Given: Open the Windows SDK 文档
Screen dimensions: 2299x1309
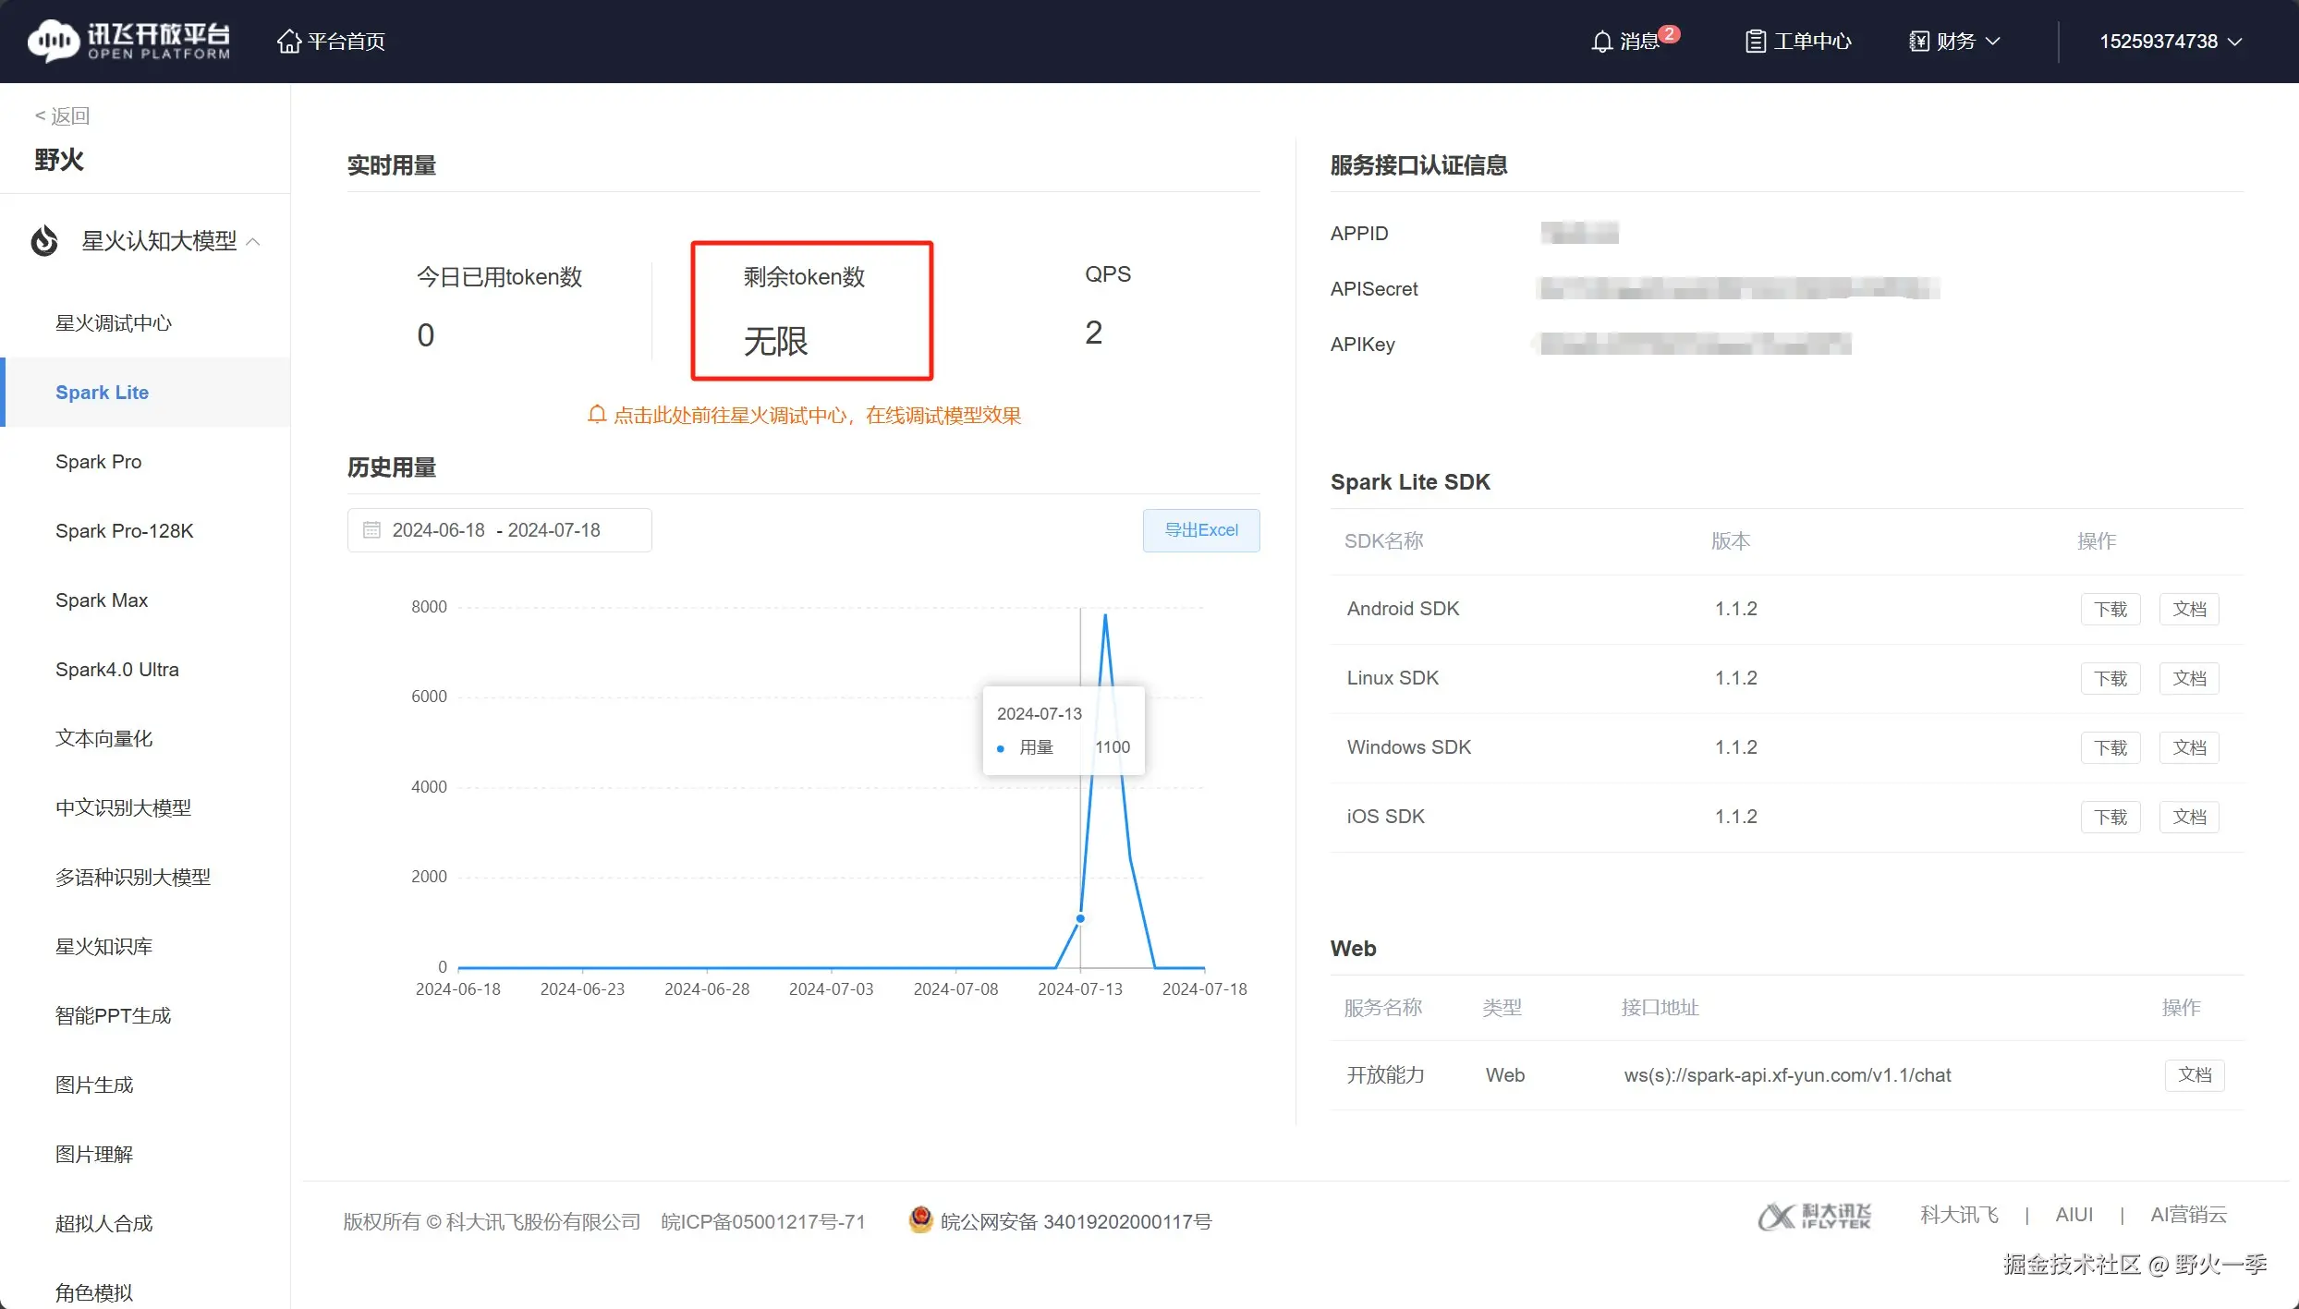Looking at the screenshot, I should click(2189, 748).
